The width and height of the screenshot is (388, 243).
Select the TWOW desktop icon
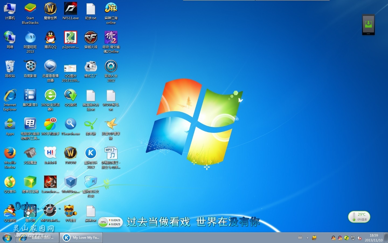pyautogui.click(x=71, y=156)
